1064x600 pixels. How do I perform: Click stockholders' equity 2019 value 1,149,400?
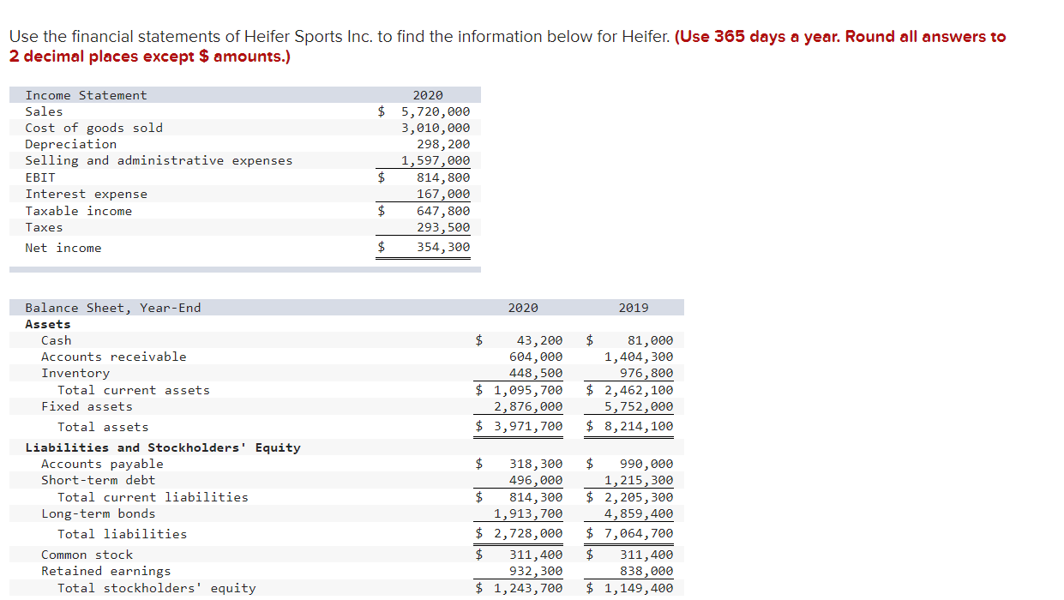(x=639, y=588)
